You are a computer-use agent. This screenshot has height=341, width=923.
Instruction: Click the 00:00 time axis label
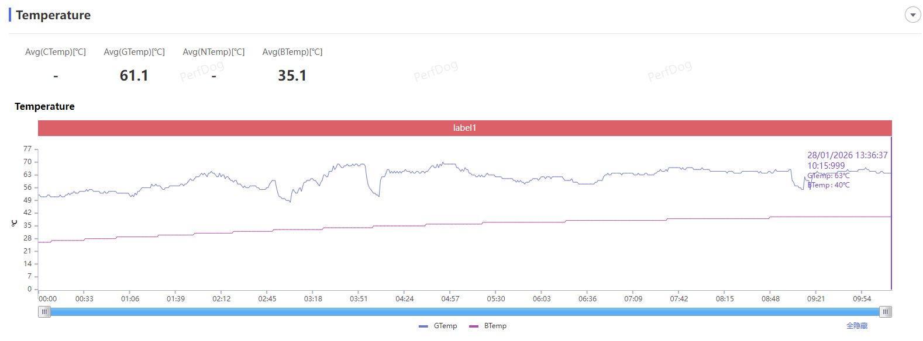tap(48, 299)
